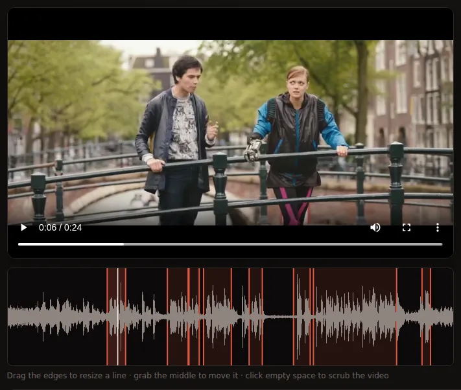The image size is (461, 390).
Task: Click the video seek progress bar
Action: point(230,244)
